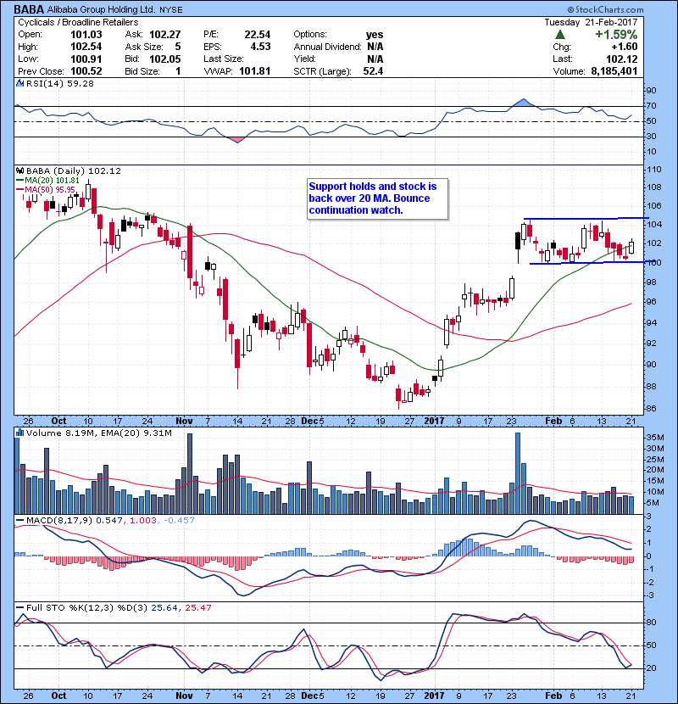The image size is (678, 704).
Task: Click the MACD value 0.547
Action: point(109,521)
